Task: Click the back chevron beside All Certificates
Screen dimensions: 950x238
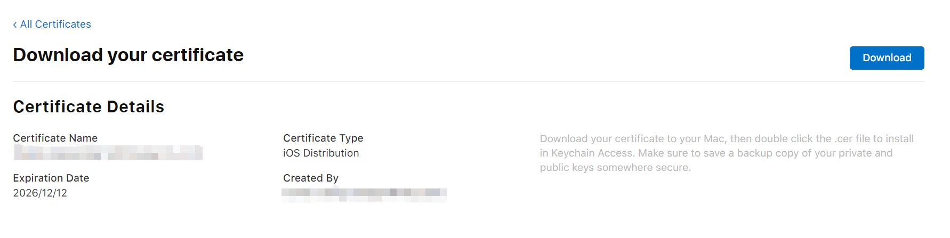Action: pyautogui.click(x=15, y=24)
